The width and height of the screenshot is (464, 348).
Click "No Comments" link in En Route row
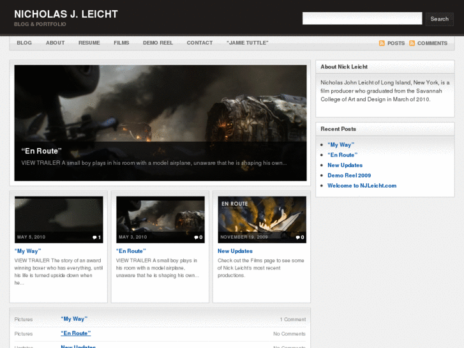click(289, 334)
